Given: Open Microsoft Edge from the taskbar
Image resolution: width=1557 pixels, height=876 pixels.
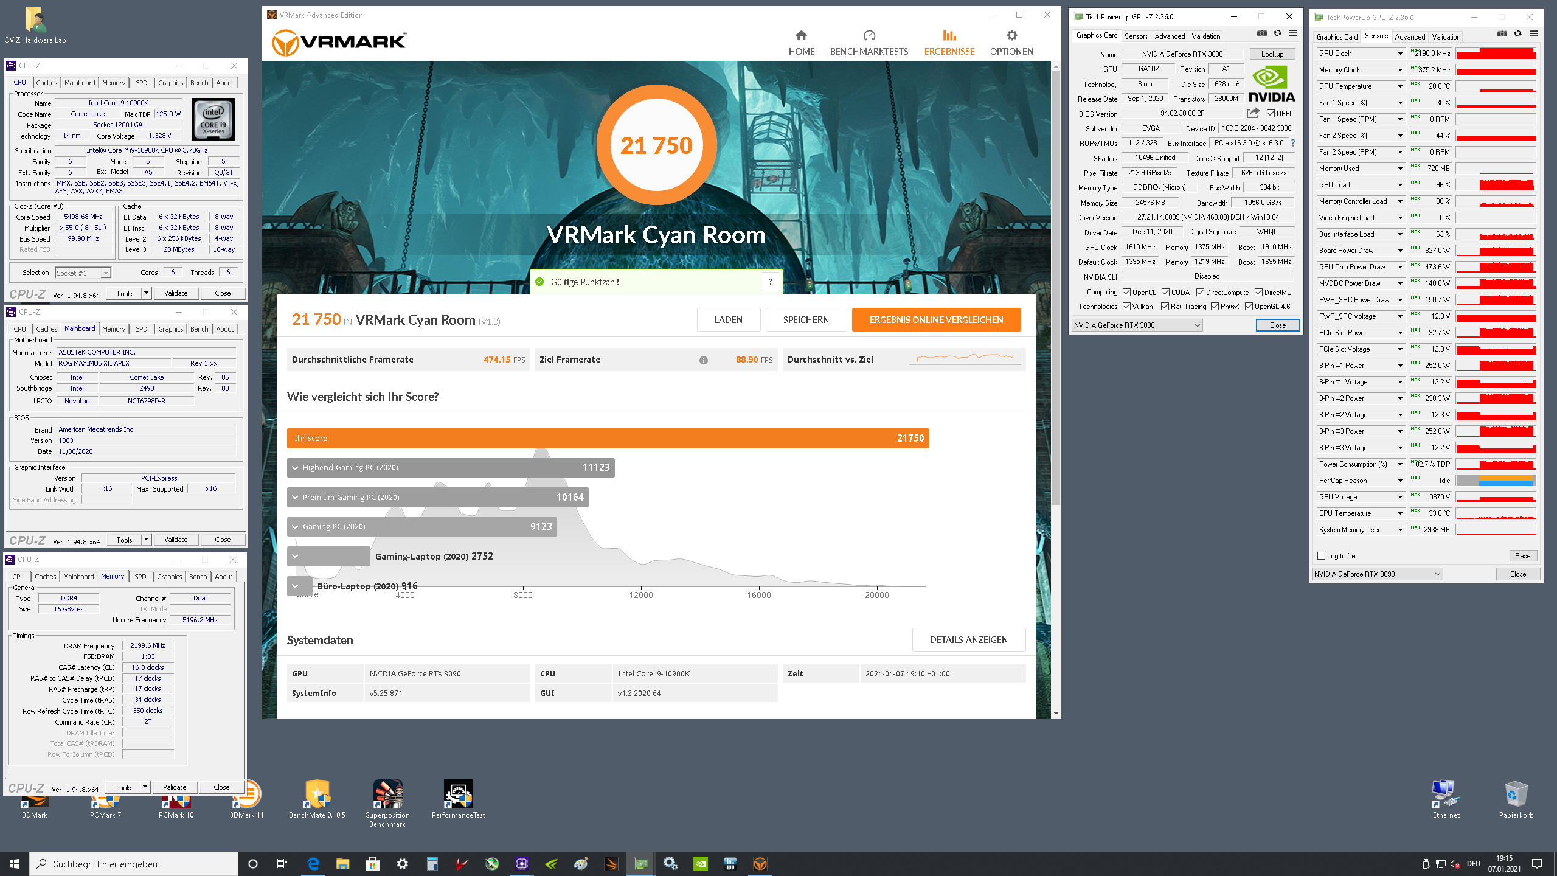Looking at the screenshot, I should (313, 864).
